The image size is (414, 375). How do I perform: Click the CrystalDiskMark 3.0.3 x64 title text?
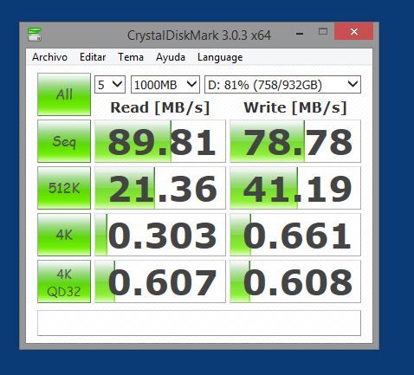coord(199,36)
